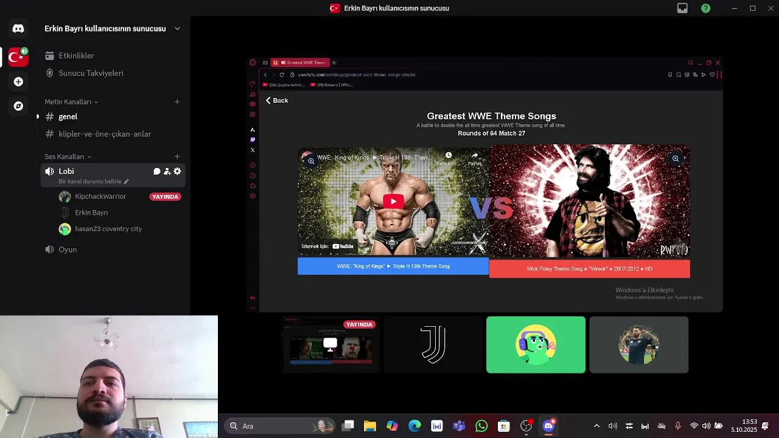Collapse the Ses Kanalları category
Screen dimensions: 779x438
[x=68, y=156]
